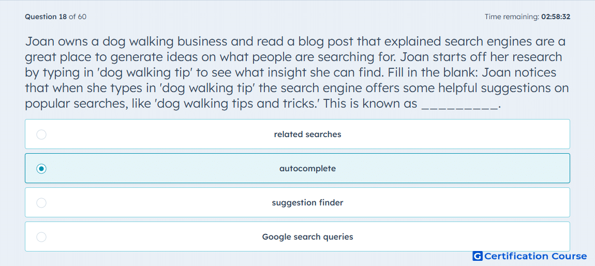Pick the "Google search queries" radio button
Viewport: 595px width, 266px height.
pyautogui.click(x=41, y=237)
